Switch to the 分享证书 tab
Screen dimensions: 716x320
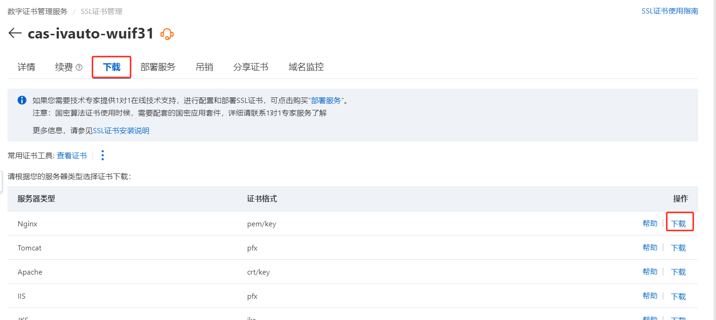251,67
